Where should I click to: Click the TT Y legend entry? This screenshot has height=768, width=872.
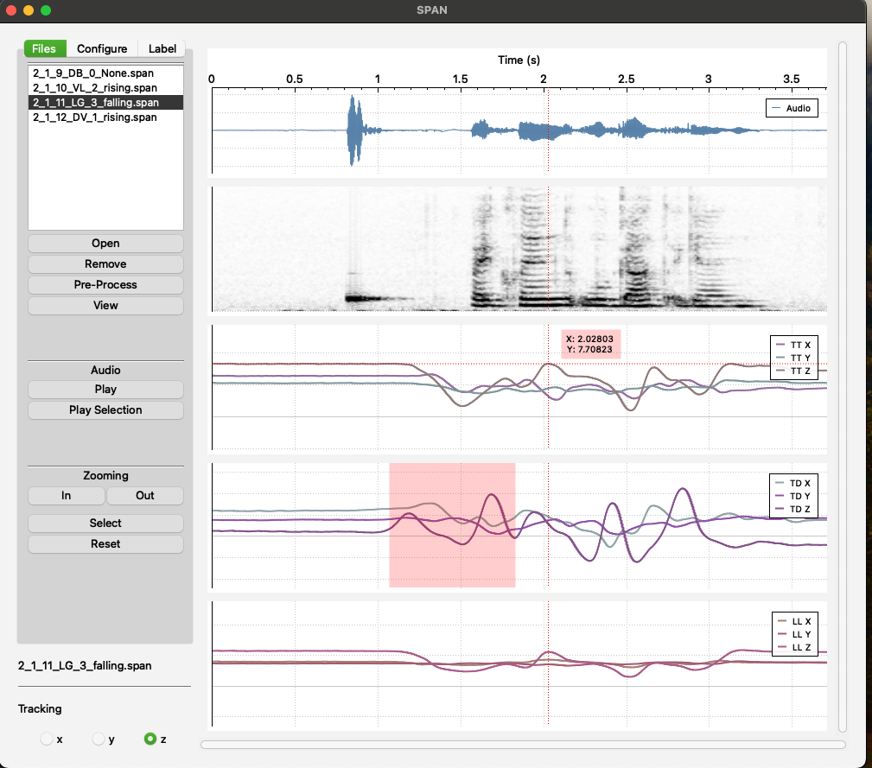[793, 358]
